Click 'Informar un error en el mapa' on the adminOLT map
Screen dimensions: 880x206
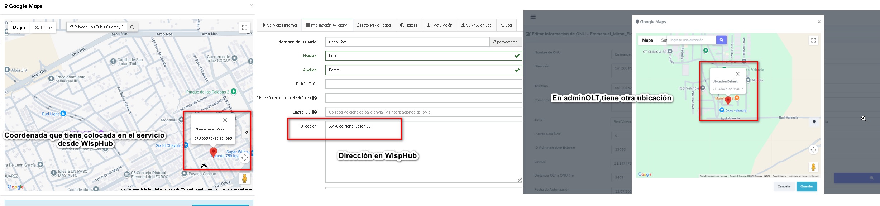point(804,176)
